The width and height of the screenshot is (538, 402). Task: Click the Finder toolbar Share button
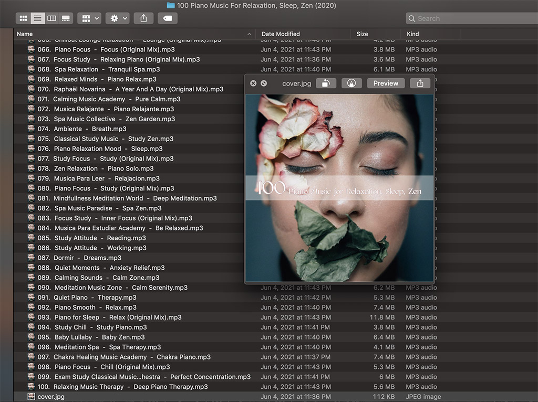coord(143,18)
